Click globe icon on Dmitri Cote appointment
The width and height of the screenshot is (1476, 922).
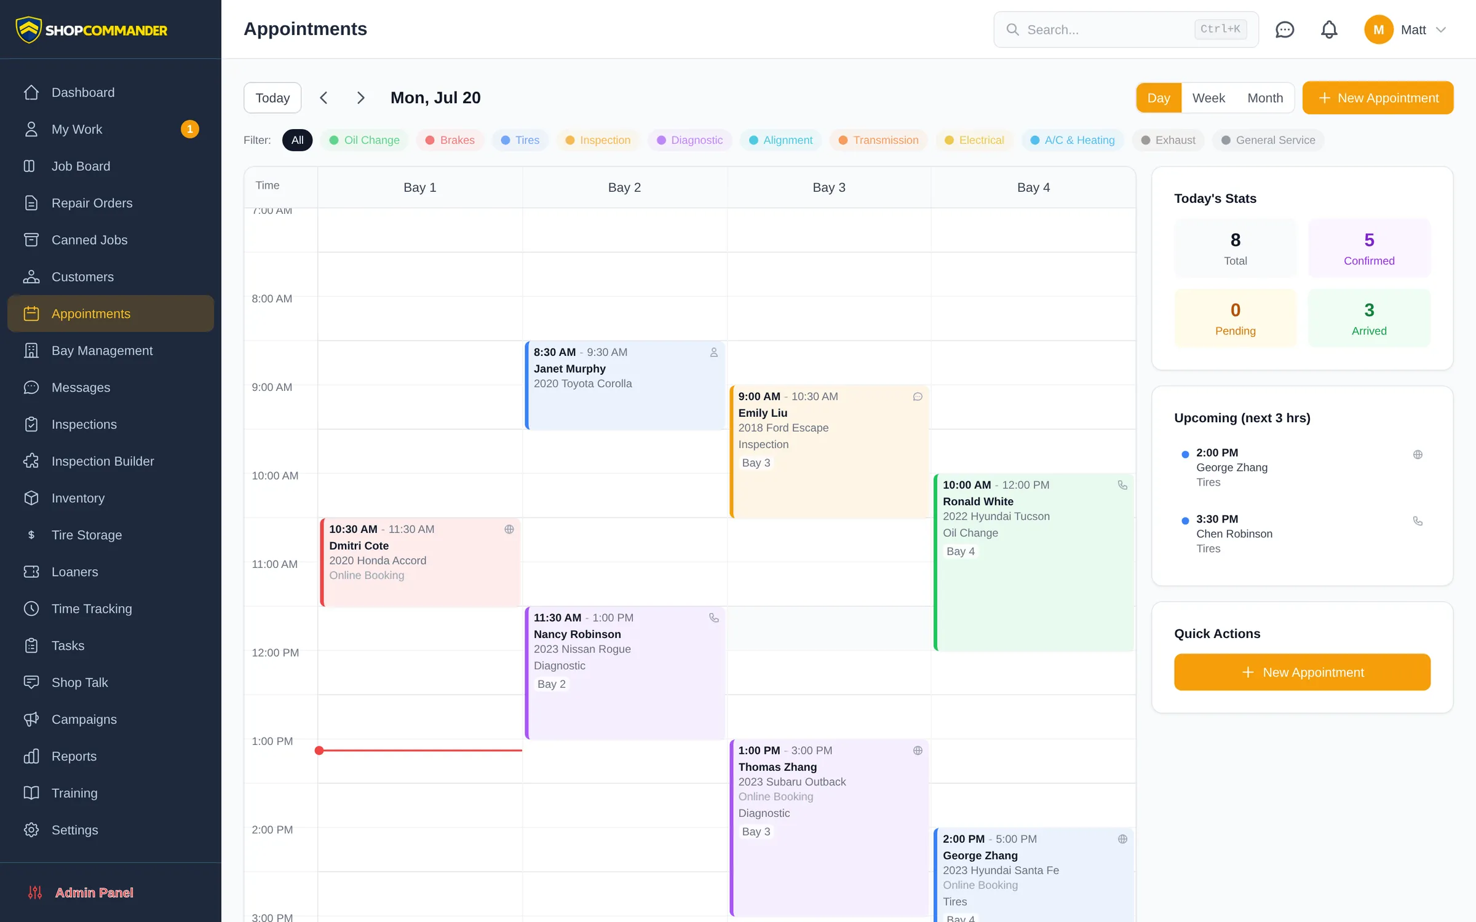tap(509, 529)
